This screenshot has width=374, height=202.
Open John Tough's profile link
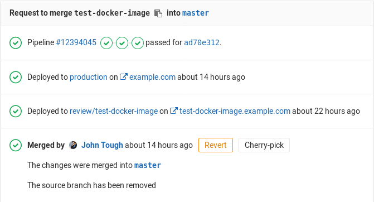coord(102,145)
